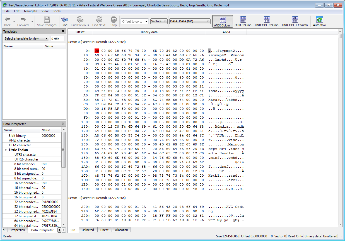Click the template offset 0 HEX field
The image size is (345, 241).
tap(57, 38)
